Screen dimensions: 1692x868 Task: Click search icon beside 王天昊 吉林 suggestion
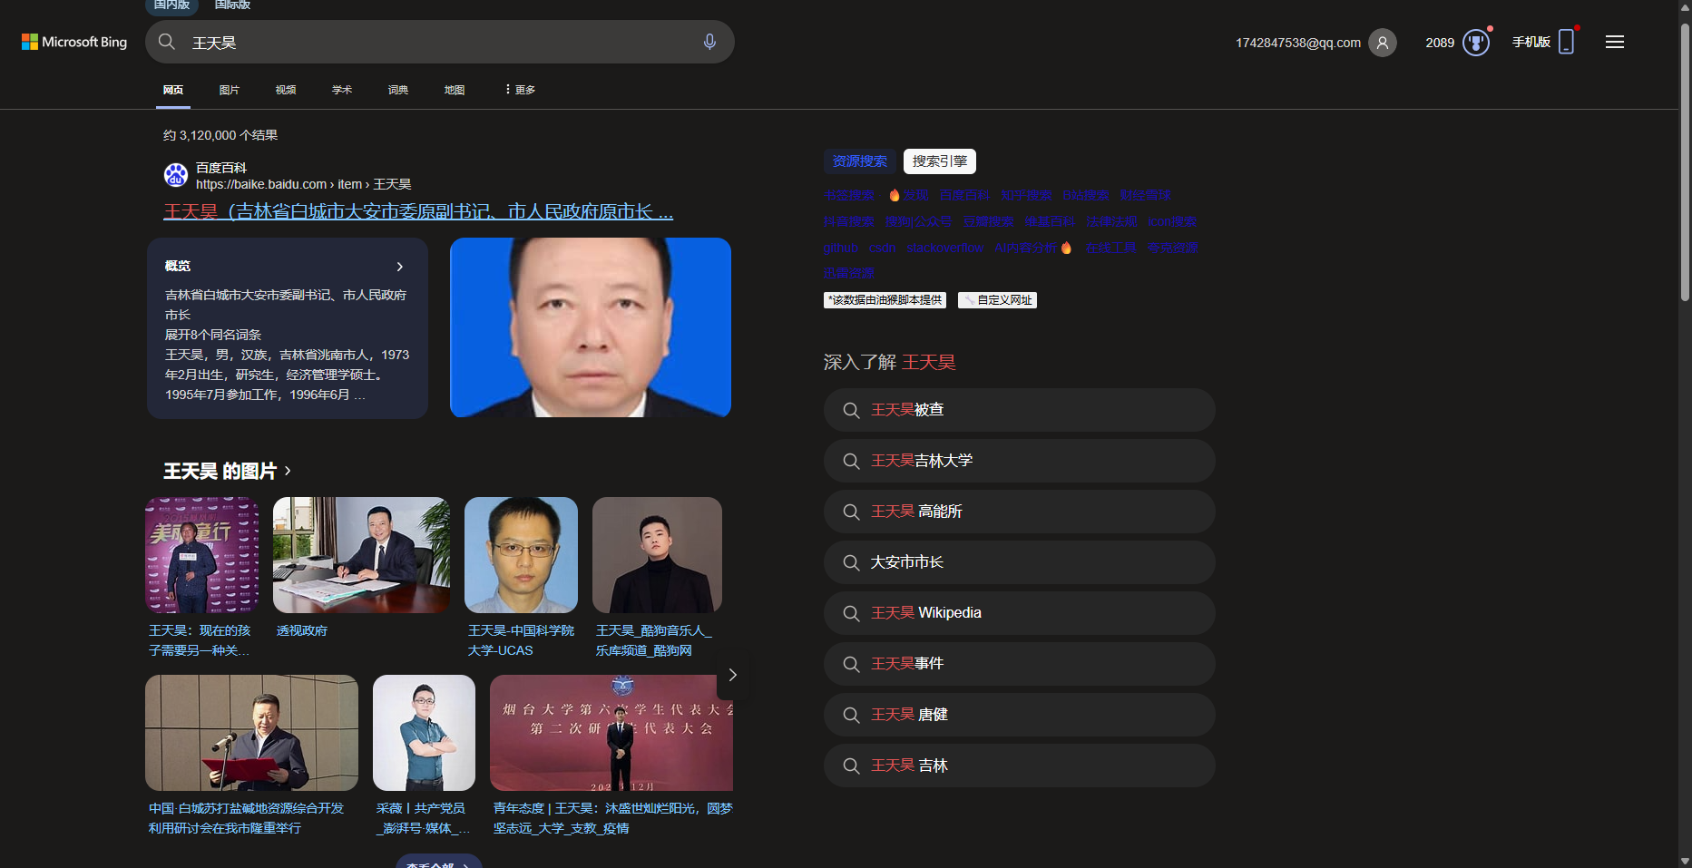tap(851, 766)
